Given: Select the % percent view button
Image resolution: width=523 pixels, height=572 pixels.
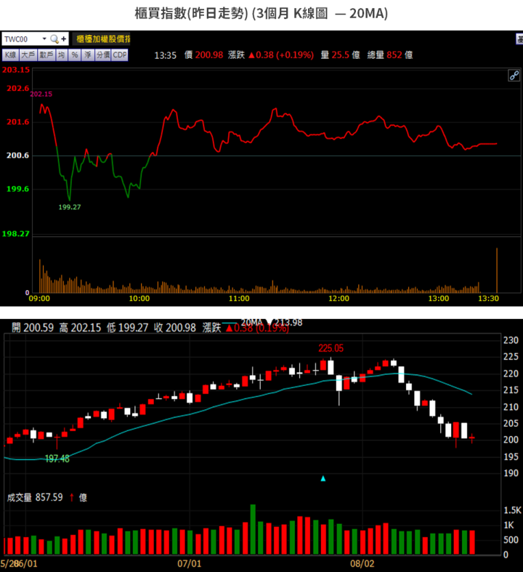Looking at the screenshot, I should 75,55.
